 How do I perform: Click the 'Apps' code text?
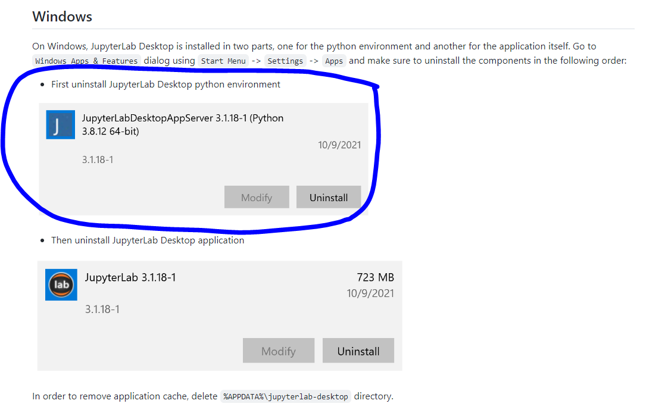click(334, 61)
